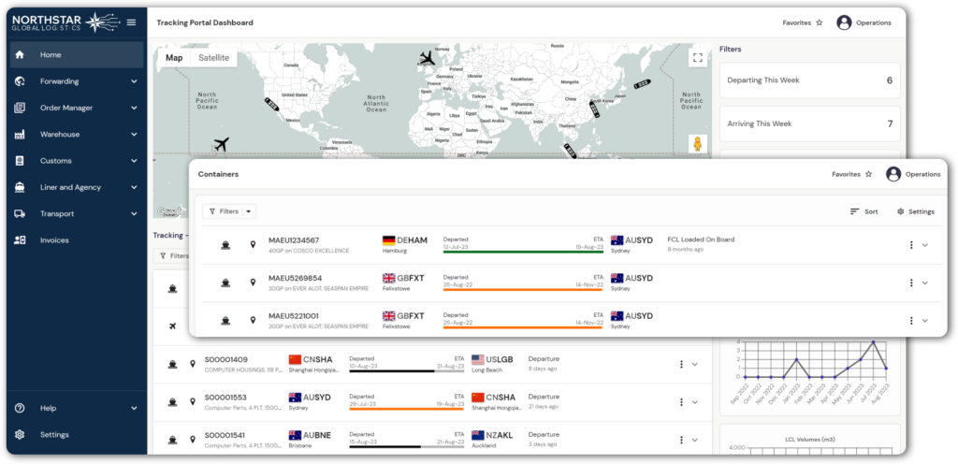958x464 pixels.
Task: Switch map to Satellite view
Action: click(213, 58)
